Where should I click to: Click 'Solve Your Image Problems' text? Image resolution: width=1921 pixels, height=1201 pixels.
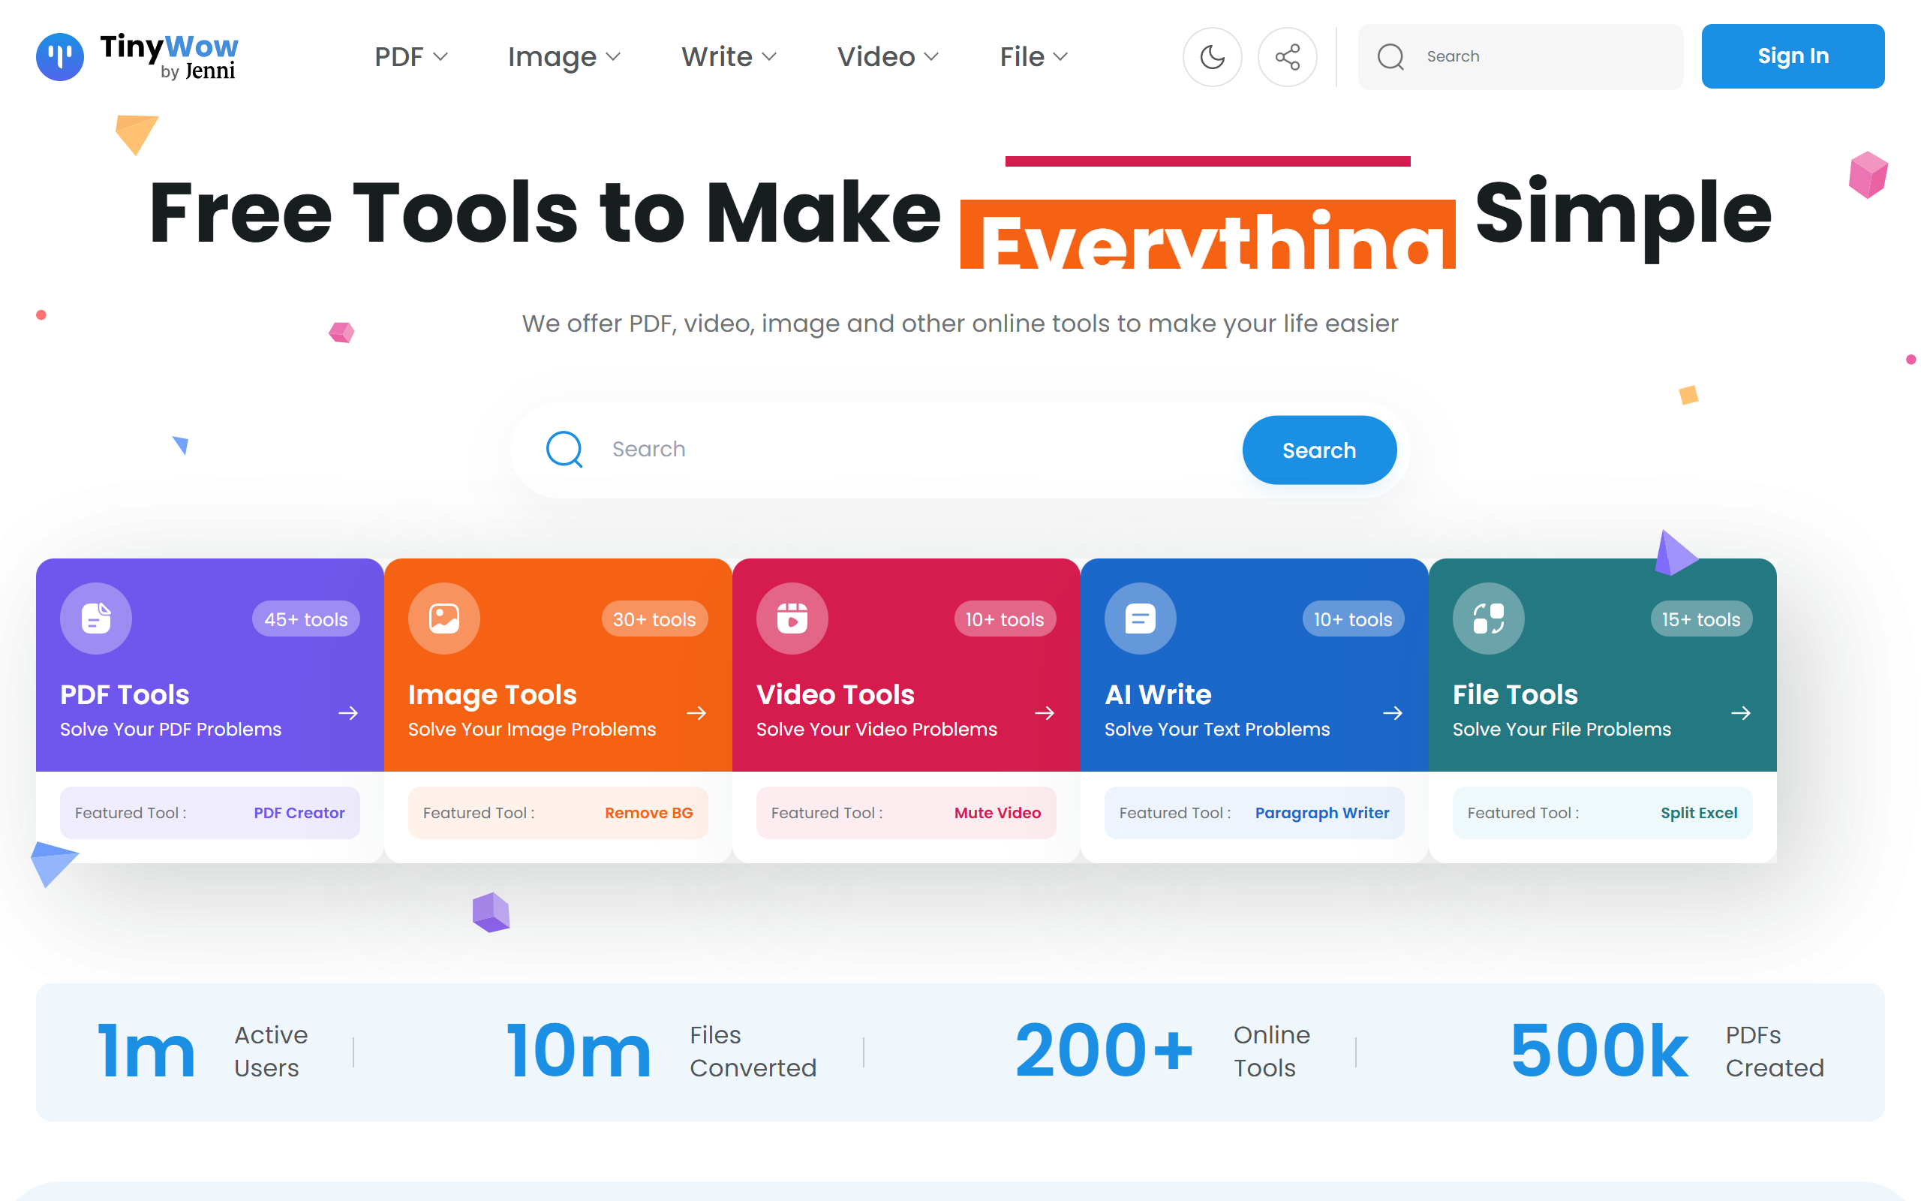point(532,729)
